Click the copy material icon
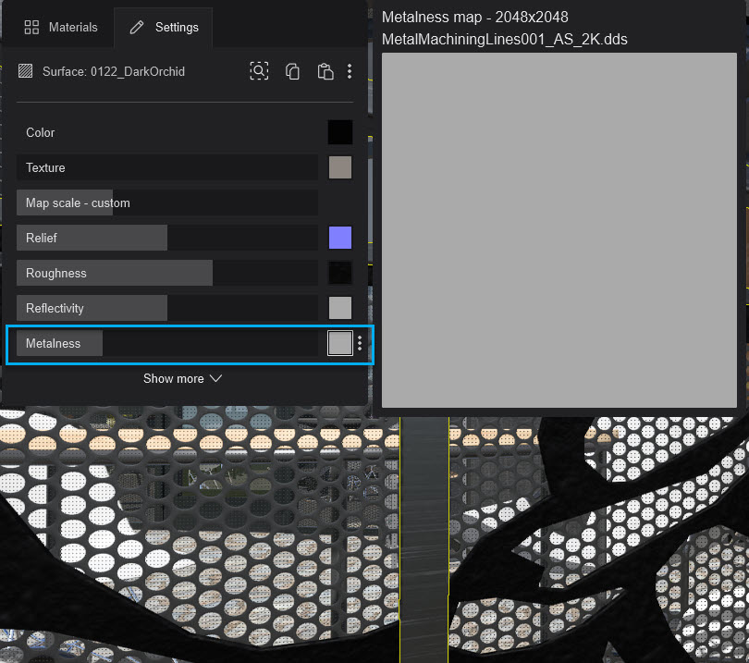The width and height of the screenshot is (749, 663). pos(293,71)
